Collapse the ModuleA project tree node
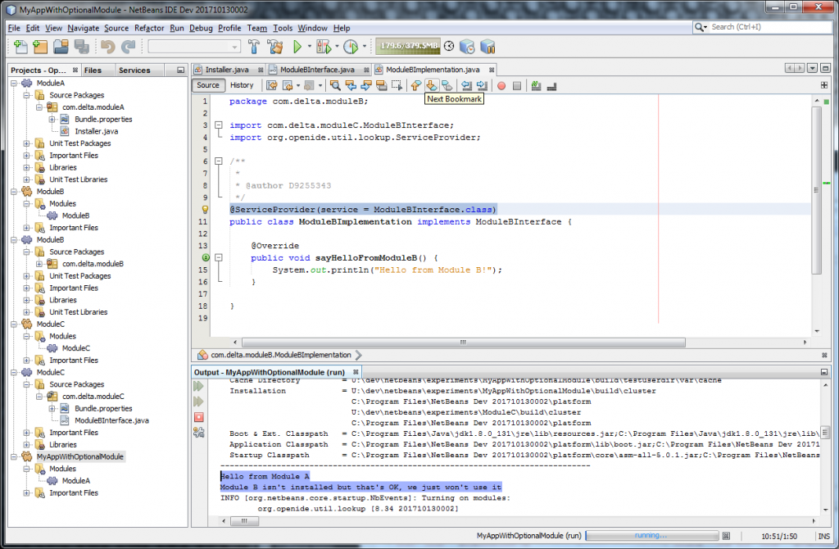Image resolution: width=839 pixels, height=549 pixels. pyautogui.click(x=15, y=83)
